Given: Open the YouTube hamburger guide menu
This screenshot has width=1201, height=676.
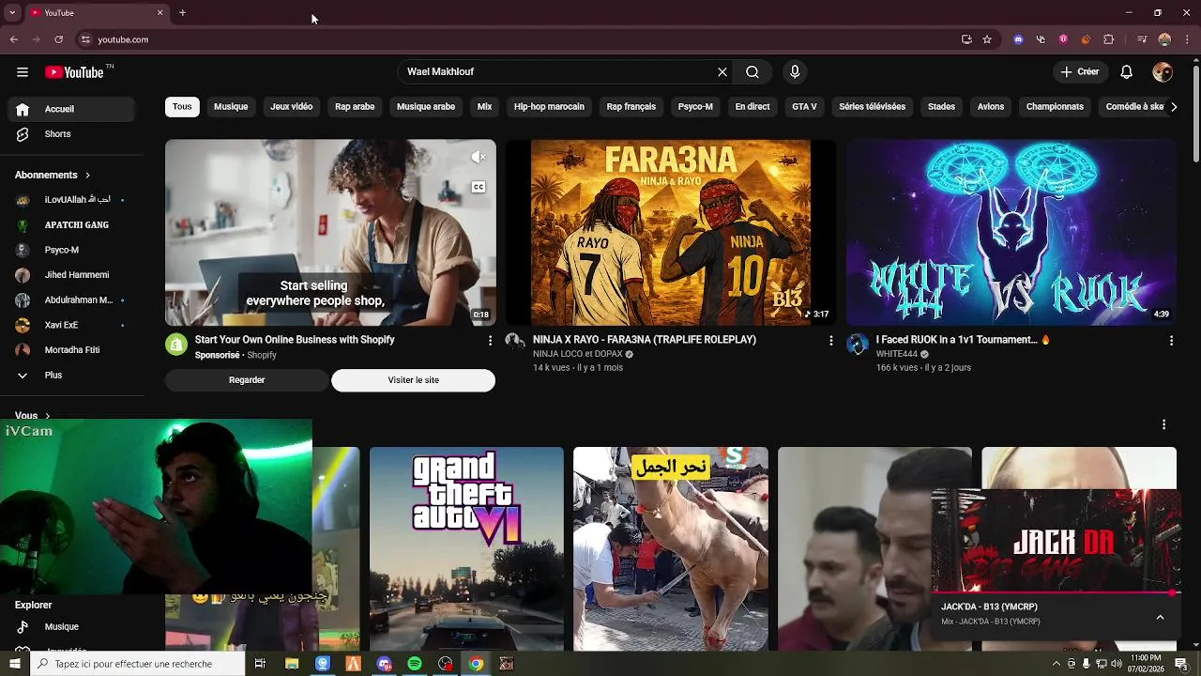Looking at the screenshot, I should coord(23,72).
